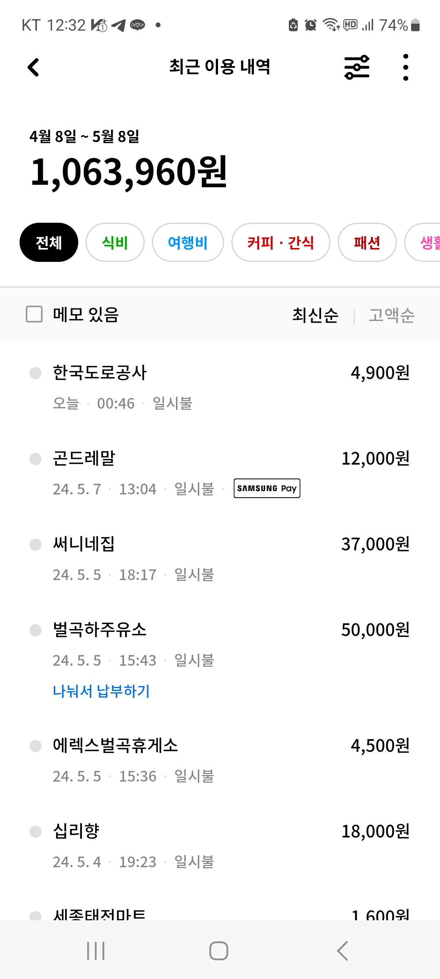Image resolution: width=440 pixels, height=979 pixels.
Task: Tap the Android navigation back chevron
Action: (x=342, y=951)
